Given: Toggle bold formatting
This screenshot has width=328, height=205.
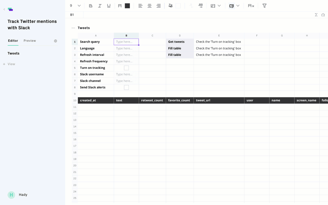Looking at the screenshot, I should pyautogui.click(x=91, y=6).
